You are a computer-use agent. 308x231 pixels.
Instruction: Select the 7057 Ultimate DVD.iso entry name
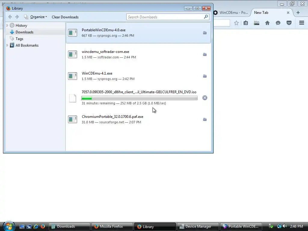click(139, 92)
